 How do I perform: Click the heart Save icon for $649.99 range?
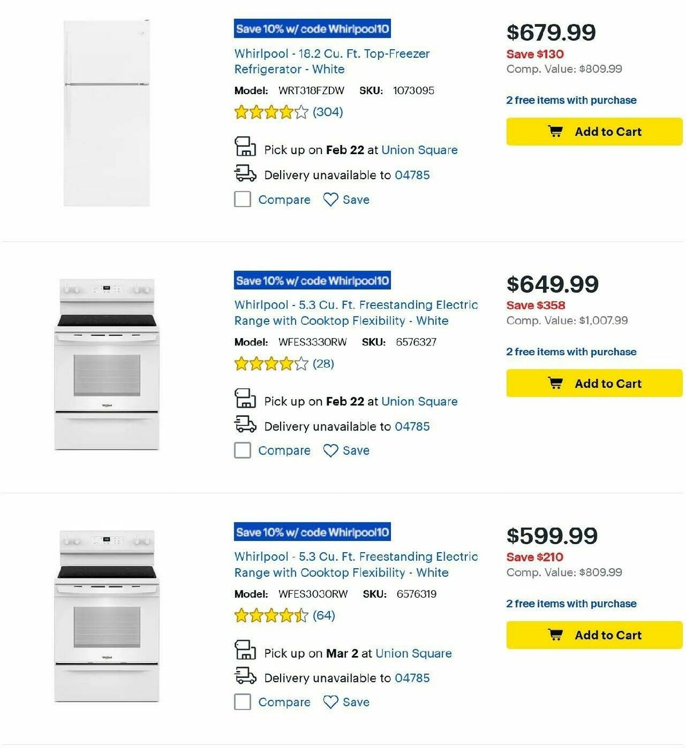point(330,451)
